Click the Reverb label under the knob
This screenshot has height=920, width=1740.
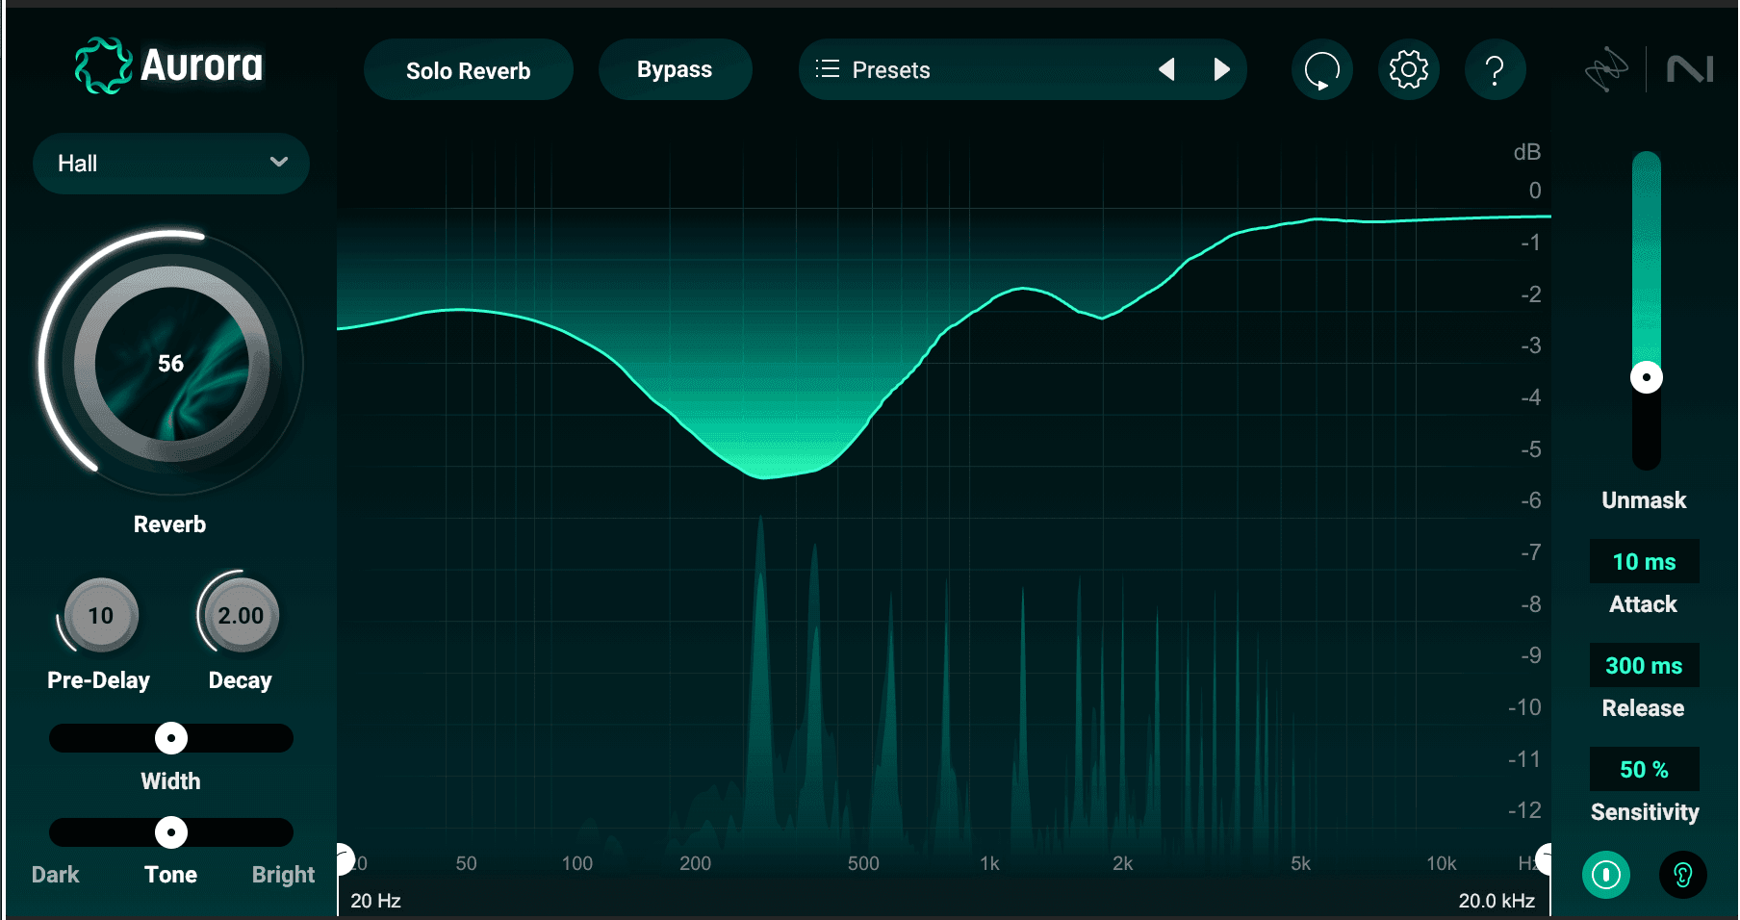[170, 524]
